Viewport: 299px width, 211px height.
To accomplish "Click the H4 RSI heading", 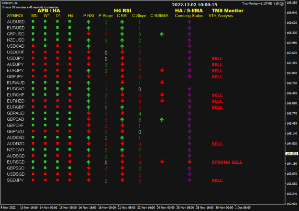I will [122, 11].
